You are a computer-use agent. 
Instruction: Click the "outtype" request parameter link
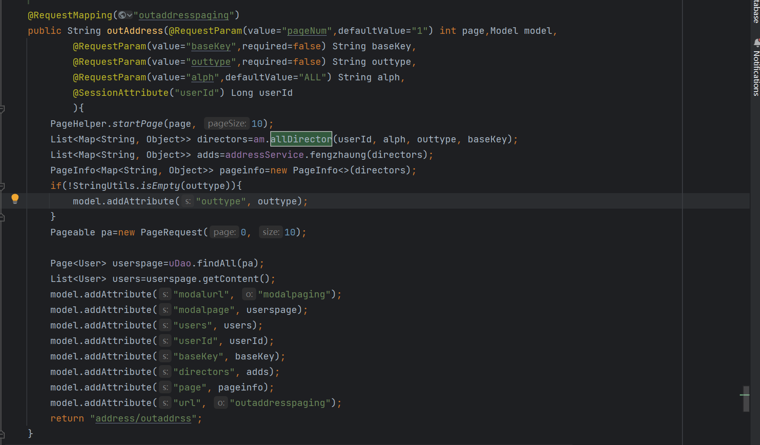pos(211,62)
